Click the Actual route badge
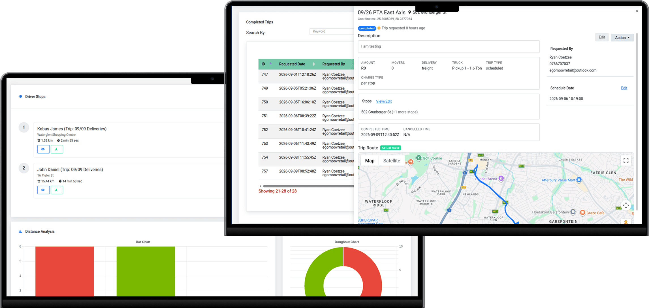 (x=390, y=148)
